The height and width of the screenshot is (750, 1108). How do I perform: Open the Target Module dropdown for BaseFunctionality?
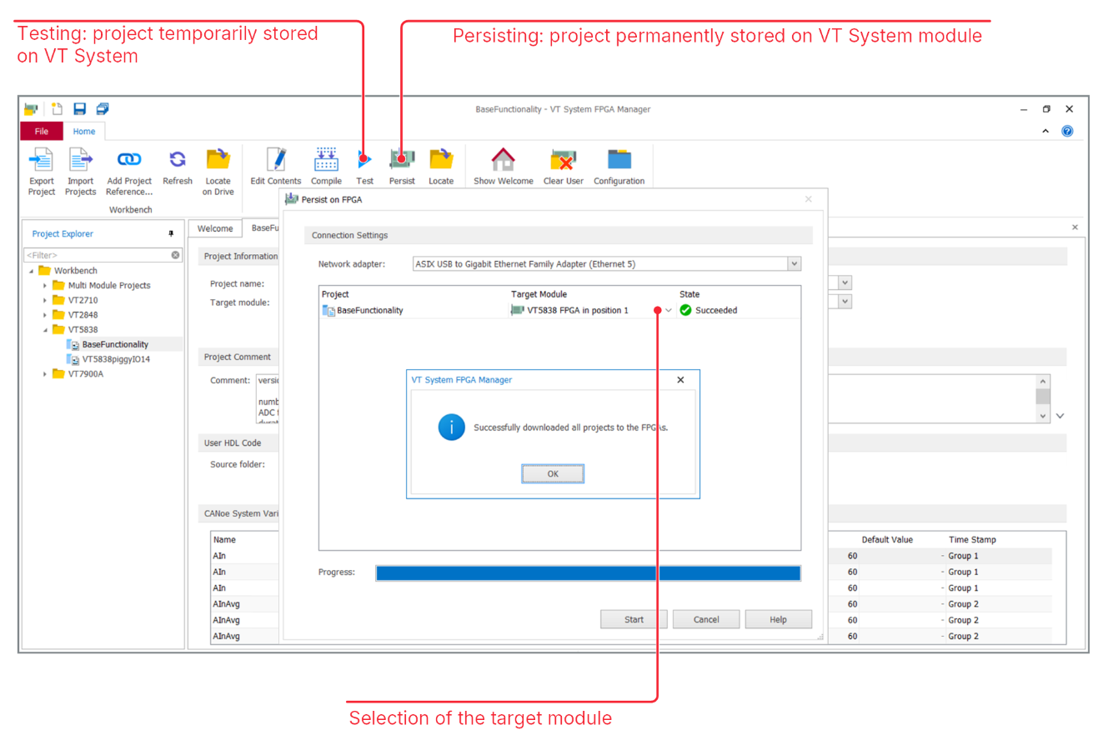coord(668,310)
